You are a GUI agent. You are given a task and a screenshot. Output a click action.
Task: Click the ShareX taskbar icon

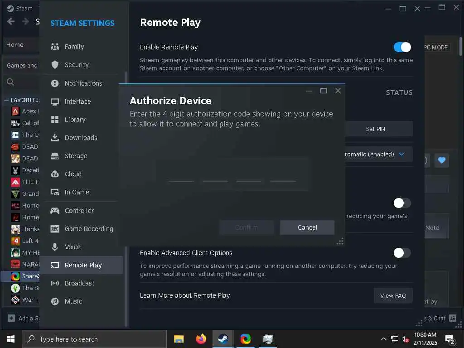(x=245, y=339)
